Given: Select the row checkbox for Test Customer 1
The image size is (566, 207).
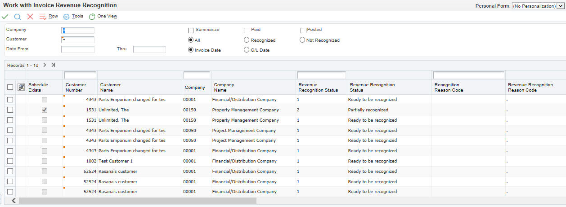Looking at the screenshot, I should [x=10, y=161].
